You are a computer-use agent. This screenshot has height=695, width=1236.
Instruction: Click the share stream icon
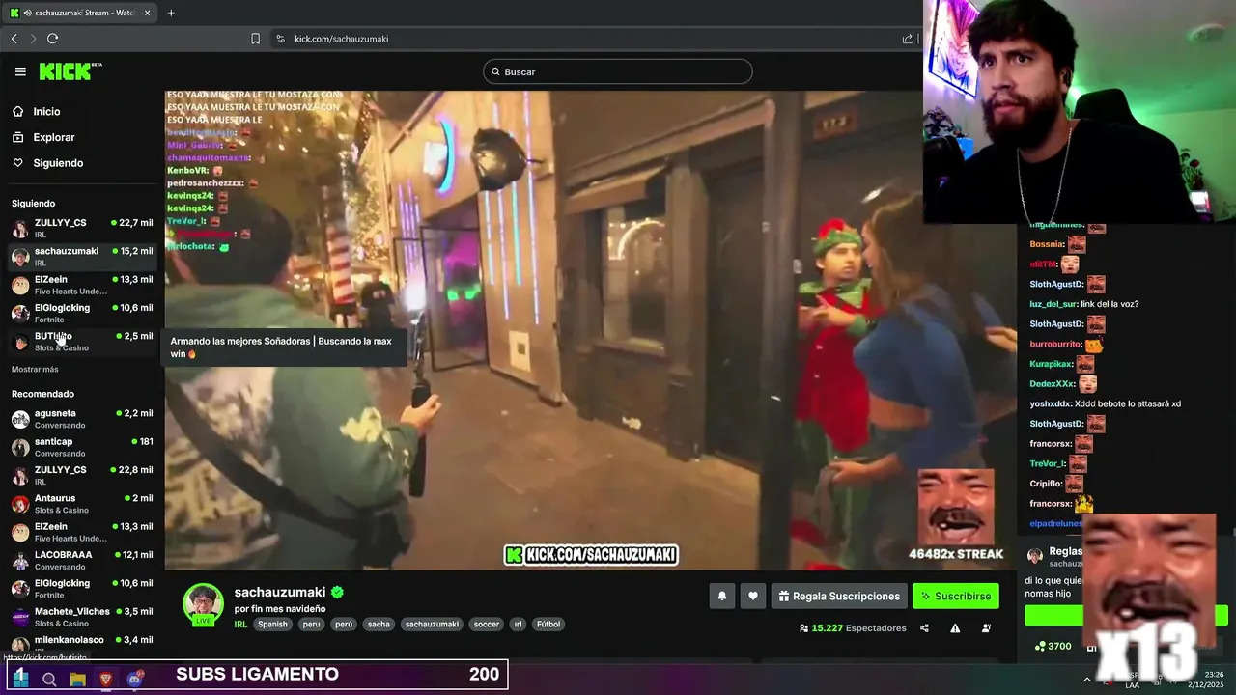(924, 628)
